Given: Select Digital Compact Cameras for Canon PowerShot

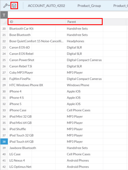Looking at the screenshot, I should (x=84, y=60).
